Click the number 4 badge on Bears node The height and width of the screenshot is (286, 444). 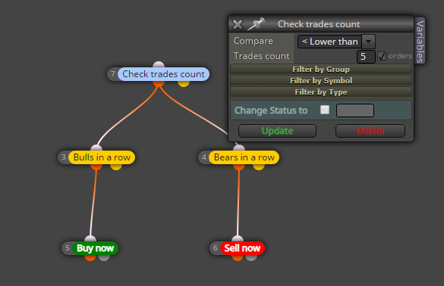[x=204, y=157]
